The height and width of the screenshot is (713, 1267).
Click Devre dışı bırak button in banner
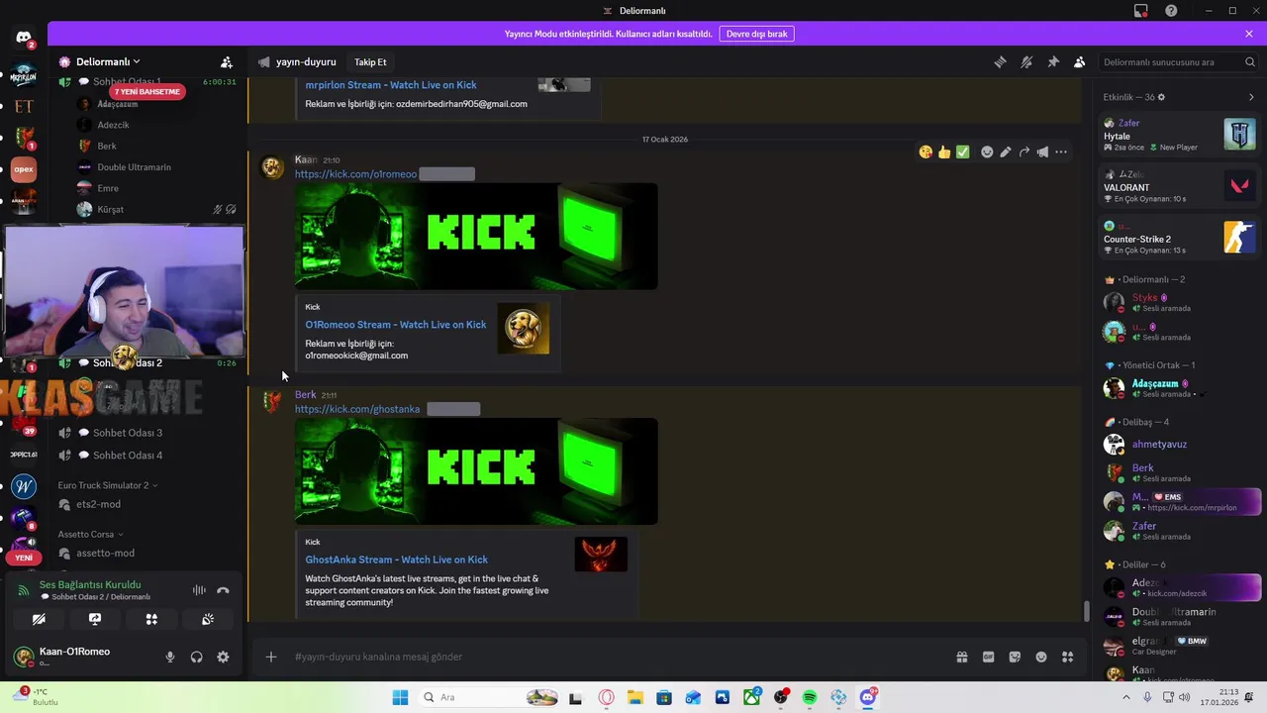[x=756, y=34]
